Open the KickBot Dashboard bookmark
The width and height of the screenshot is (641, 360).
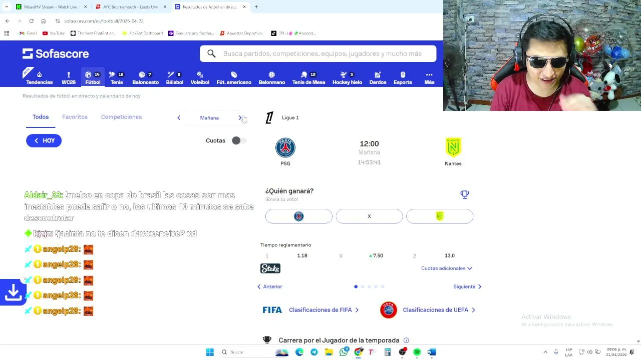[142, 33]
